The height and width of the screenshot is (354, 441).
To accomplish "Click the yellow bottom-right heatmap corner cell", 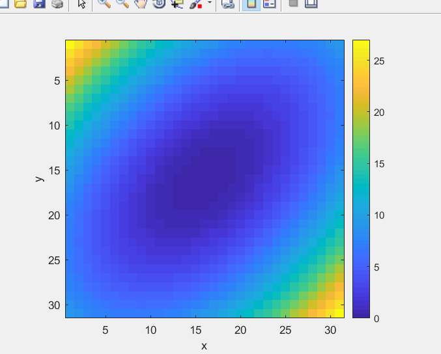I will coord(340,314).
